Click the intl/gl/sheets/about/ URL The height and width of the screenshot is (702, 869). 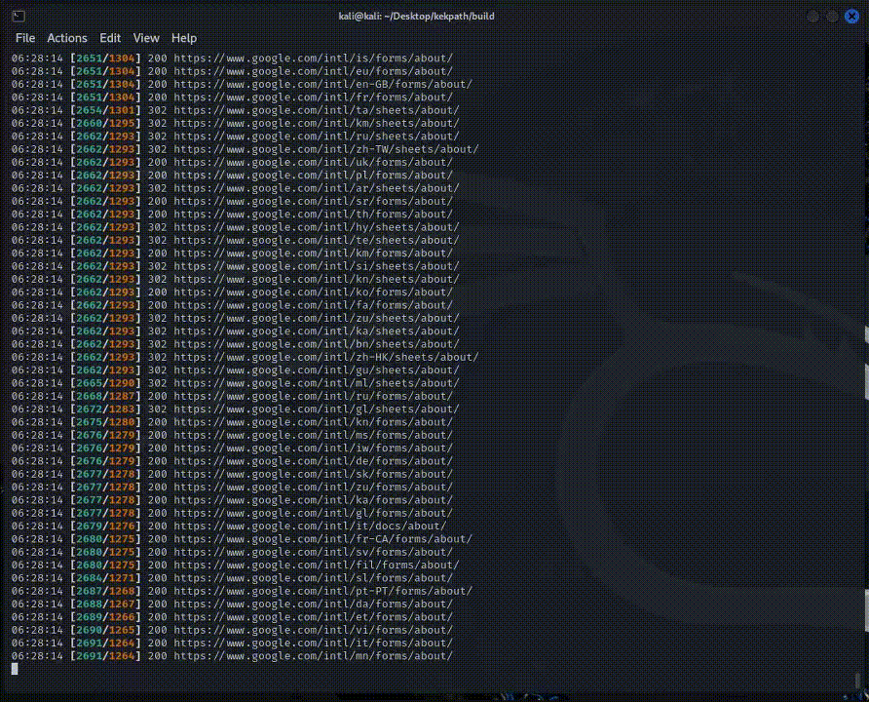pos(317,409)
